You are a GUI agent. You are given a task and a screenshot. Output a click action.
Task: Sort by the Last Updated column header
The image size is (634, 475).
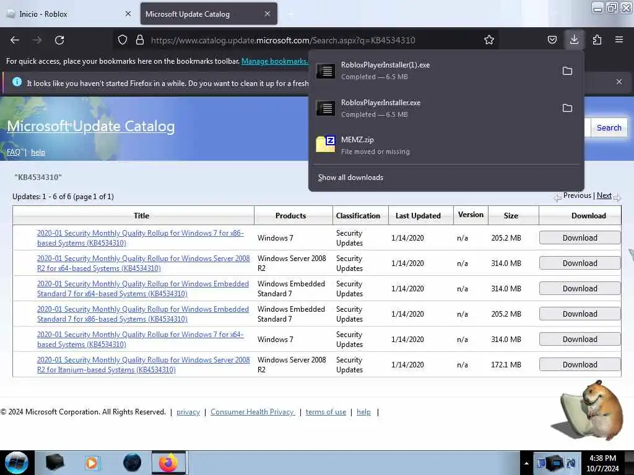pos(418,216)
